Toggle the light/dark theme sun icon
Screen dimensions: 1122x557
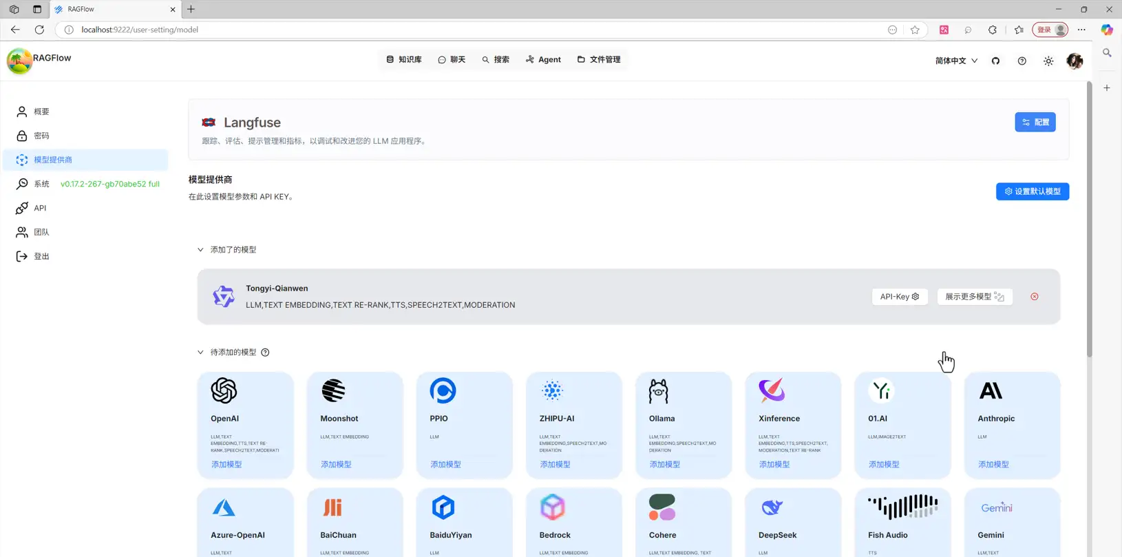pos(1048,61)
